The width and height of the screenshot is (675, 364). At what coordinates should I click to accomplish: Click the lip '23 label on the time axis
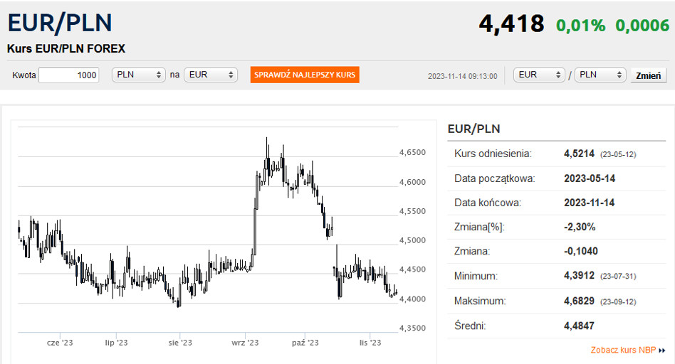[x=116, y=343]
